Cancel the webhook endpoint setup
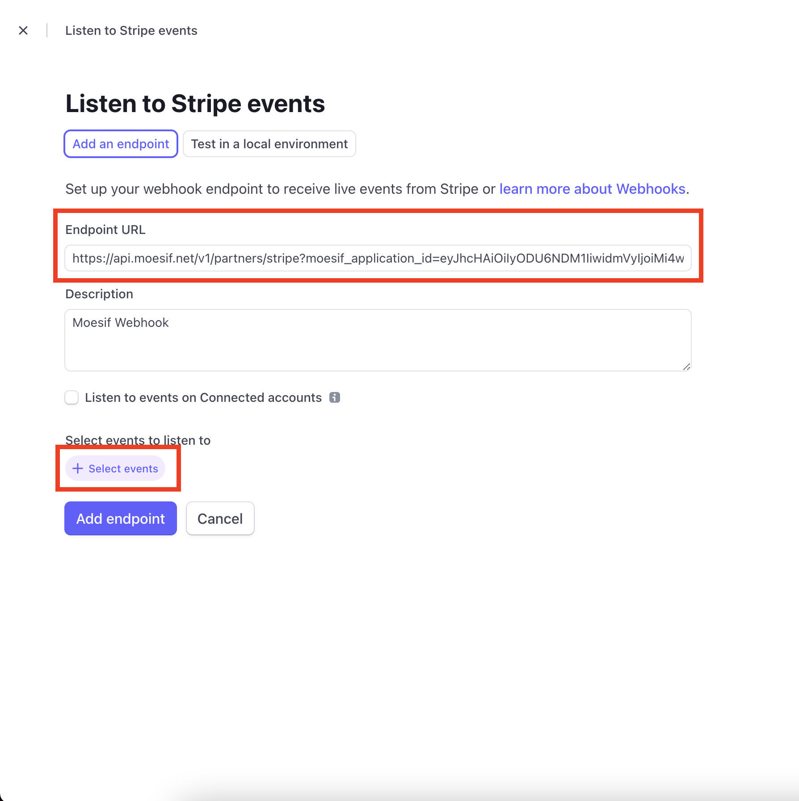799x801 pixels. [x=220, y=518]
